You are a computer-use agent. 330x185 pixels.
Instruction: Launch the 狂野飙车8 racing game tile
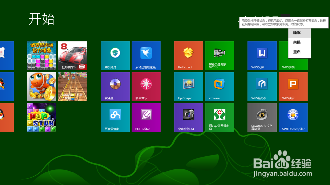tap(73, 56)
